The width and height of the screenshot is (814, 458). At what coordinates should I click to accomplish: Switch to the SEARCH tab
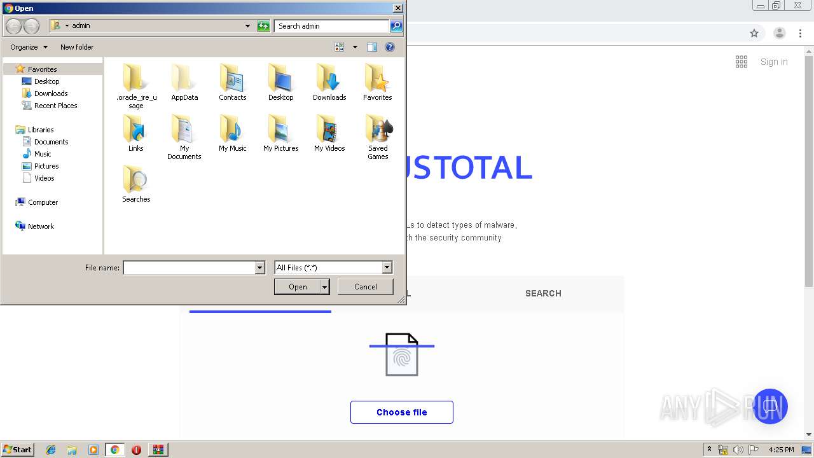(543, 293)
